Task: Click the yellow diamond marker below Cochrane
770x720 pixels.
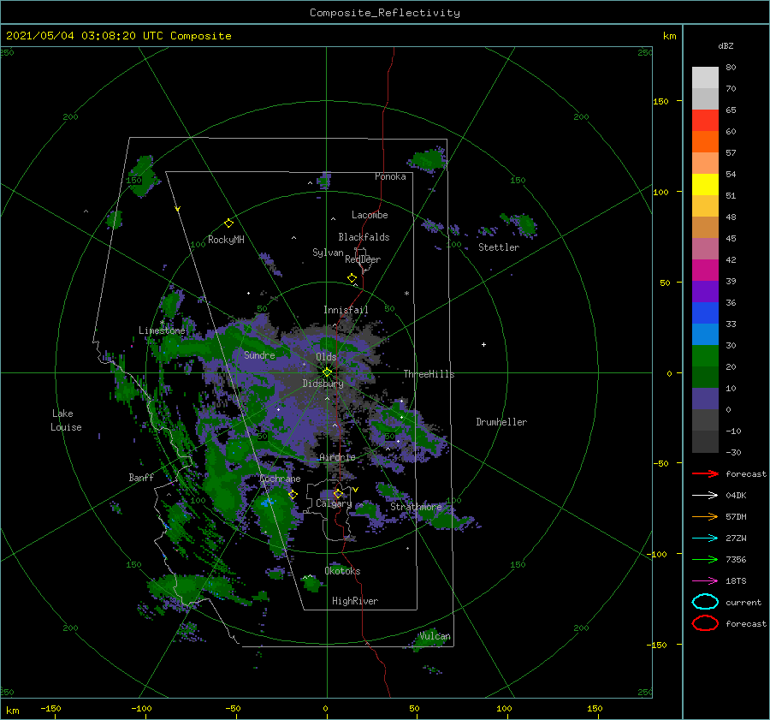Action: click(293, 495)
